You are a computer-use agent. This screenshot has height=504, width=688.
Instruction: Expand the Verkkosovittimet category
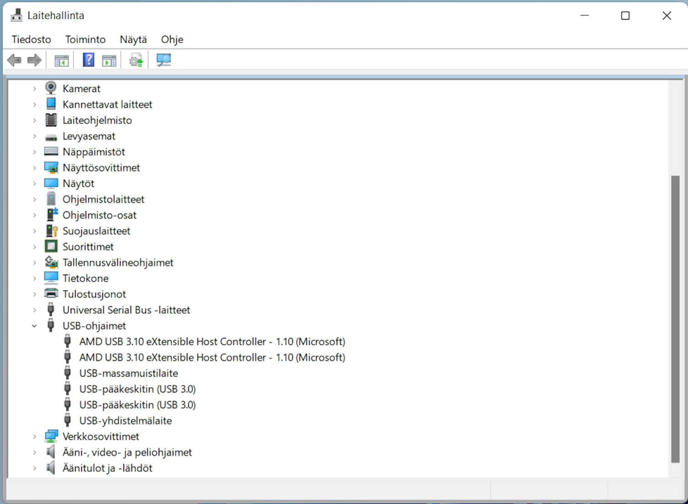point(34,437)
